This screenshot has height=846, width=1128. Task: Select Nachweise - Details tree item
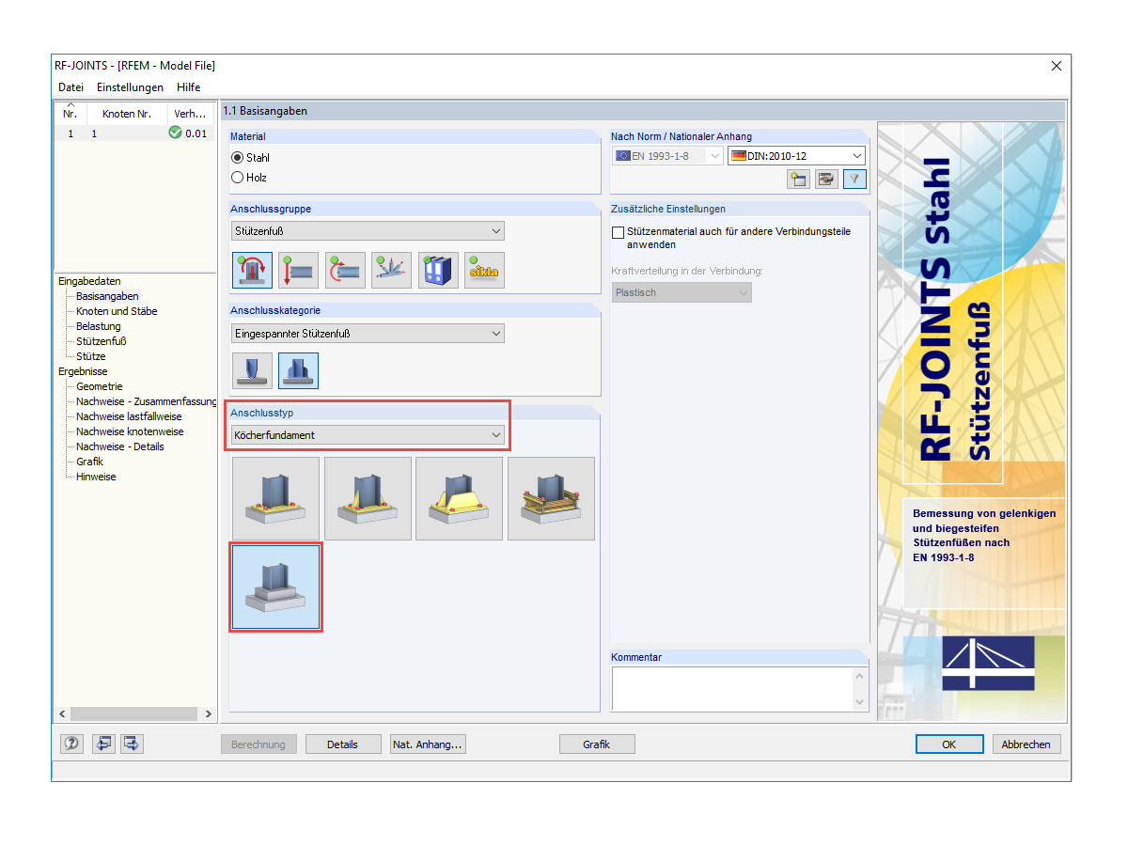pyautogui.click(x=120, y=446)
